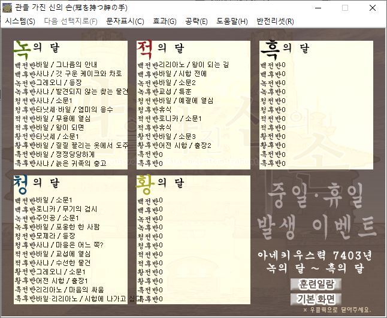
Task: Click the 적후반휴식 entry
Action: [x=154, y=128]
